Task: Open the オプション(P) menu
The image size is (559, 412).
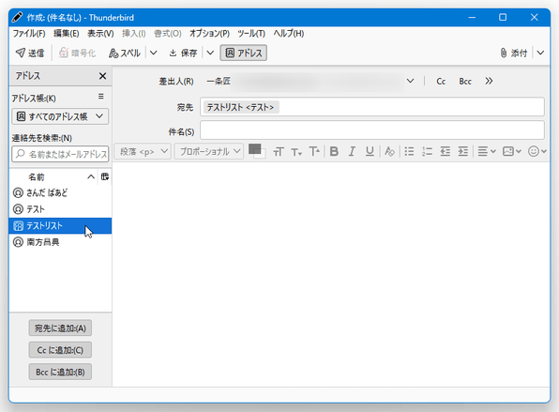Action: point(209,34)
